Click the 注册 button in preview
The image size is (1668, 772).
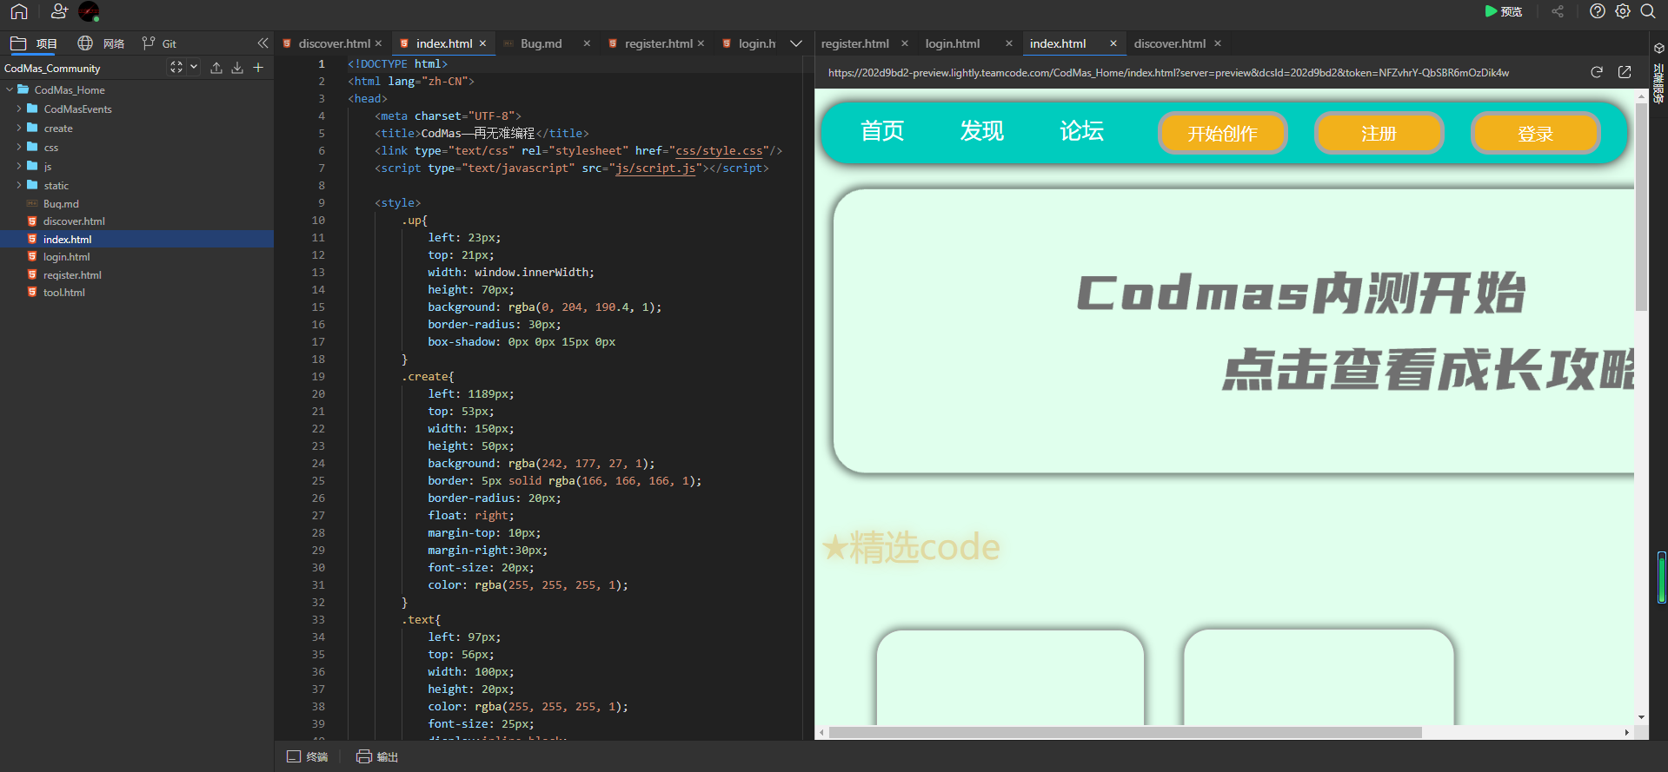1379,134
